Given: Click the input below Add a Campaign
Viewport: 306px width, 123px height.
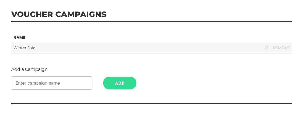Looking at the screenshot, I should (x=51, y=83).
